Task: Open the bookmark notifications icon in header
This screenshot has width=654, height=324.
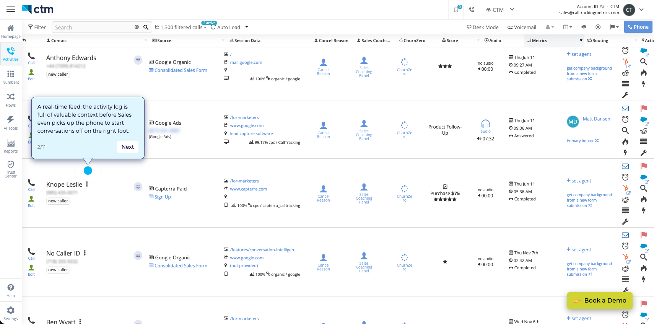Action: (456, 10)
